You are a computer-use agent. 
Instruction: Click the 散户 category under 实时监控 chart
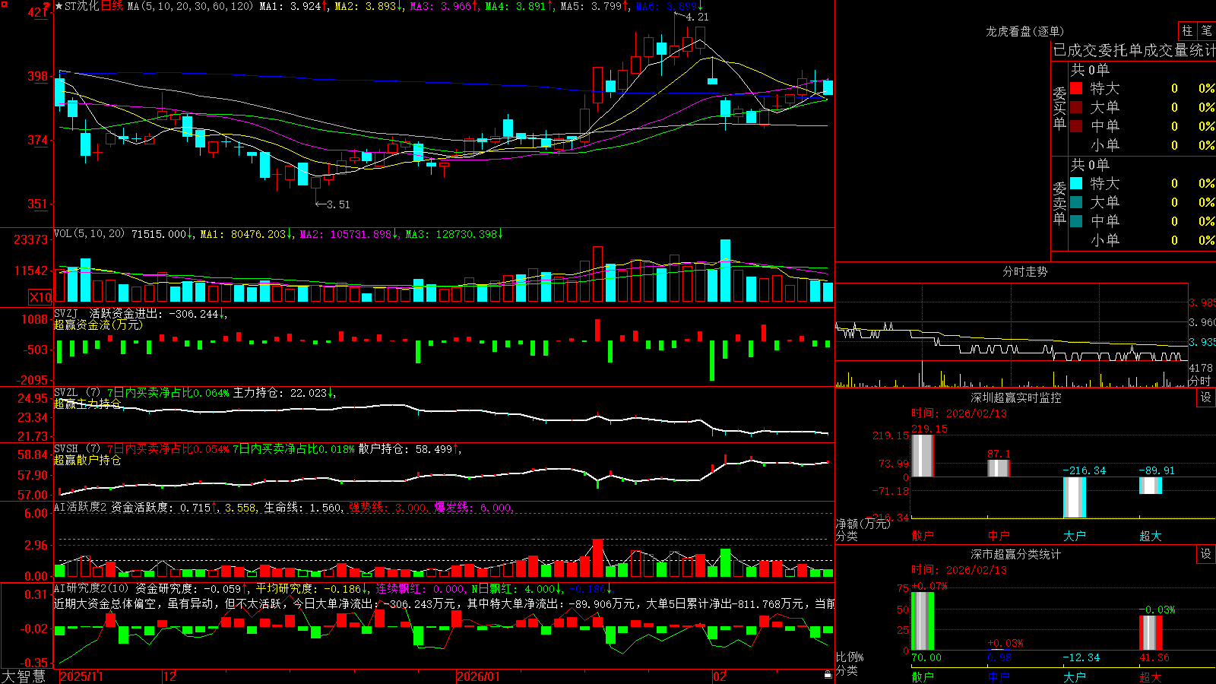tap(923, 536)
